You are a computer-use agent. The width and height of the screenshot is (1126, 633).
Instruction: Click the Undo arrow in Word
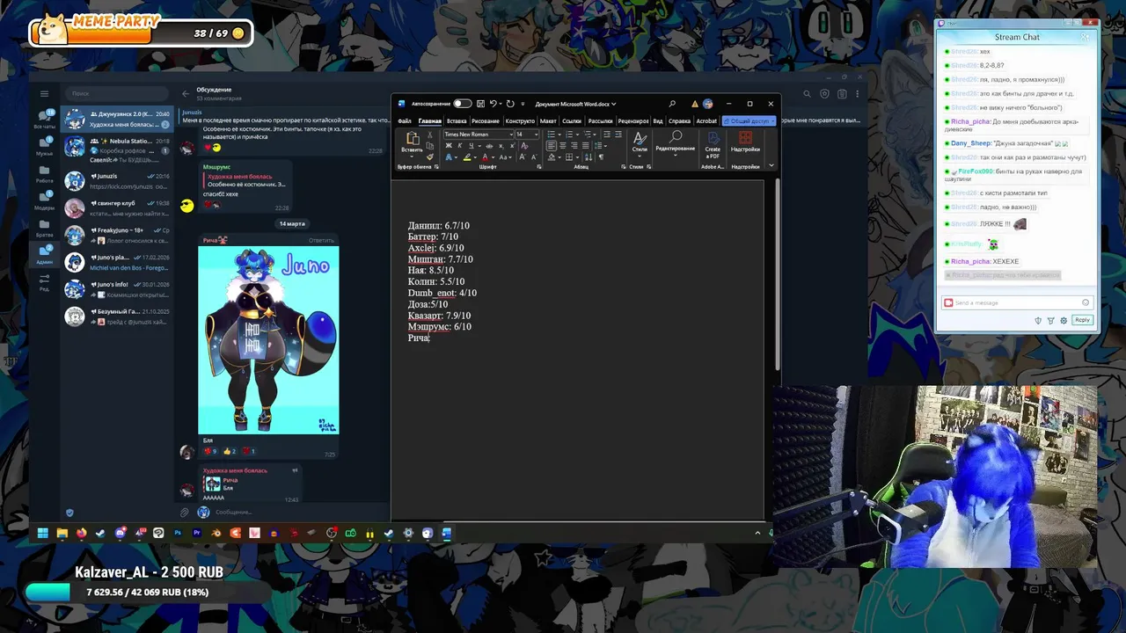click(x=494, y=104)
